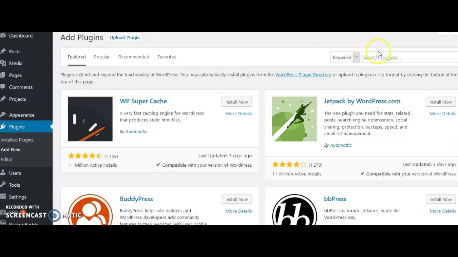
Task: Click the Plugins plug icon in sidebar
Action: [x=3, y=127]
